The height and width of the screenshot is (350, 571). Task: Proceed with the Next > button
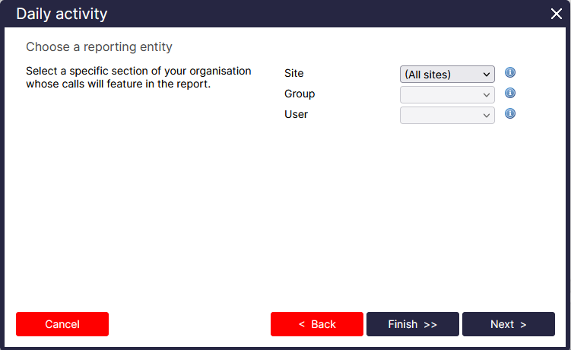point(509,324)
